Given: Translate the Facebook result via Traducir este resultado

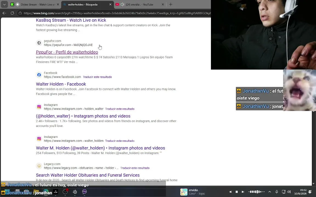Looking at the screenshot, I should [x=97, y=77].
